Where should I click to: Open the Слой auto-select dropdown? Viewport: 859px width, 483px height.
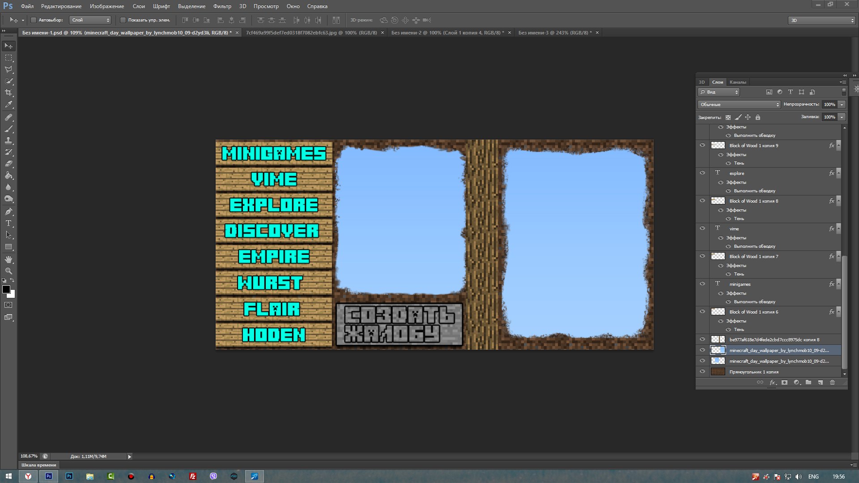point(90,20)
